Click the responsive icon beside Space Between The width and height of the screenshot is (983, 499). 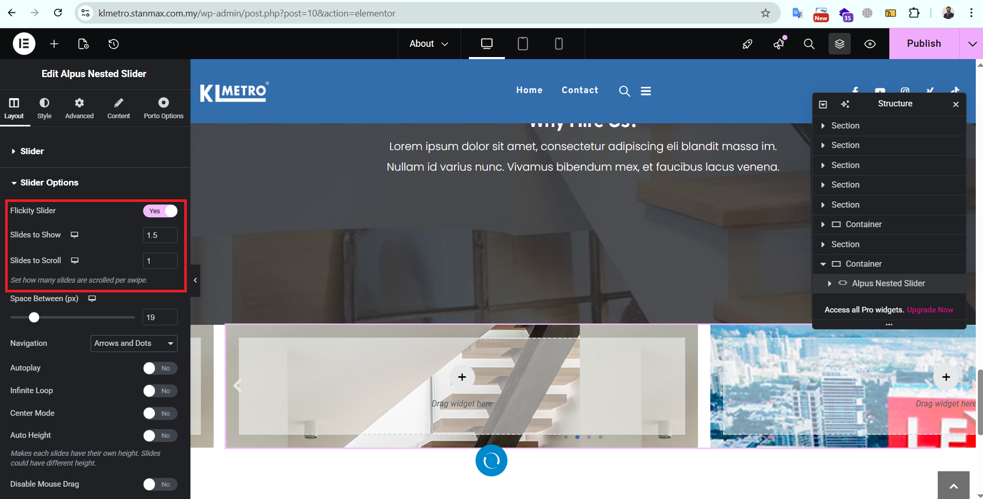point(92,299)
